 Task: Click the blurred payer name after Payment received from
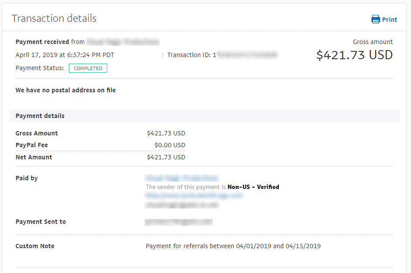[123, 42]
